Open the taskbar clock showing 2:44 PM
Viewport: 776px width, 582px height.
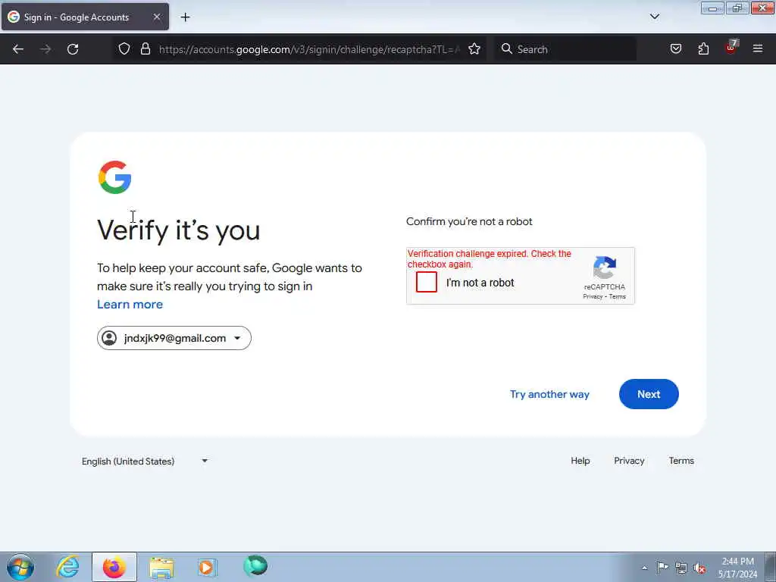(x=737, y=568)
